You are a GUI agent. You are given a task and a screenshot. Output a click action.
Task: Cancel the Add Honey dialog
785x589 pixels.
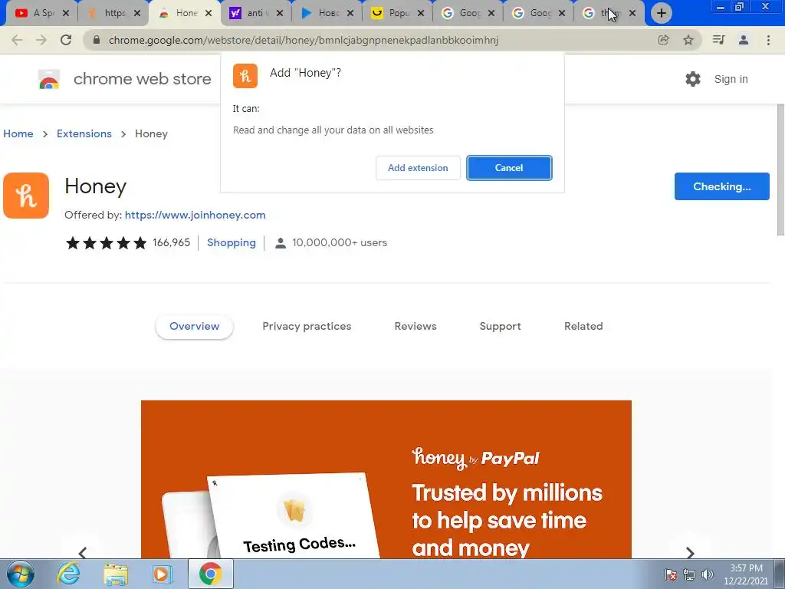coord(509,168)
